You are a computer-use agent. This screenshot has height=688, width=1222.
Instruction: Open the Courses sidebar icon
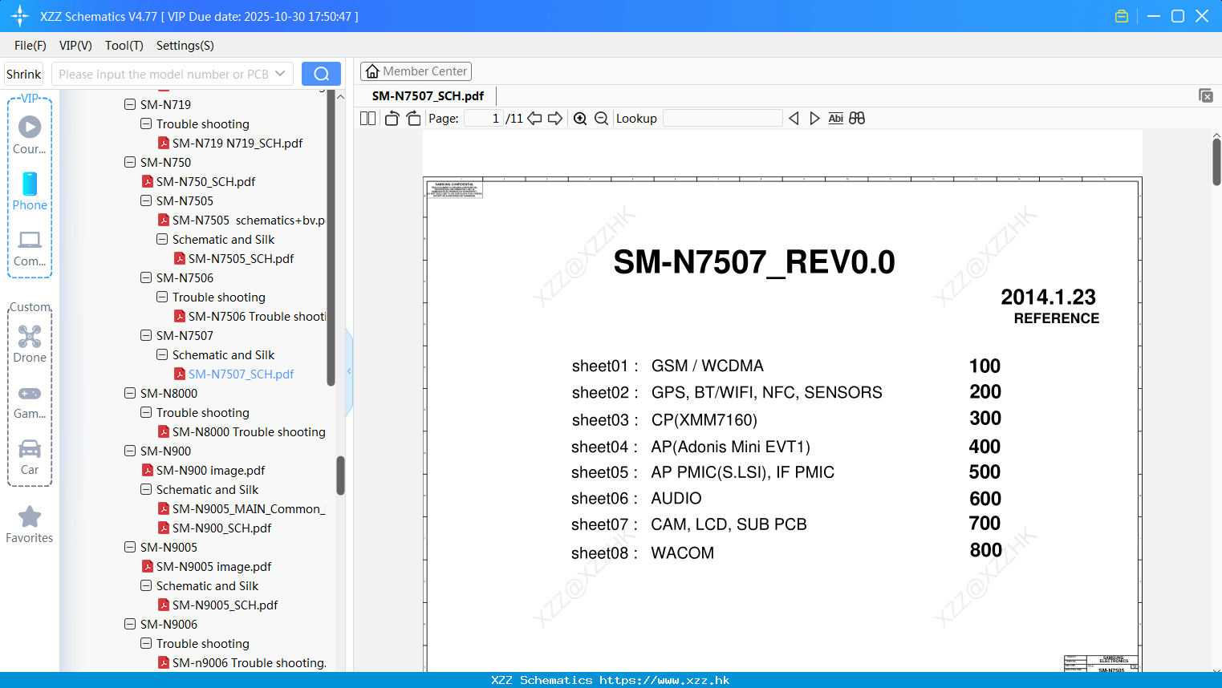[30, 135]
